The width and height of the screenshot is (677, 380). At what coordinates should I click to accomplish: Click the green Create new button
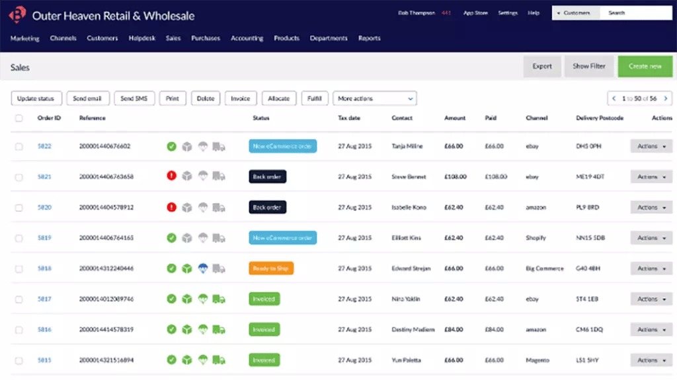[x=645, y=67]
